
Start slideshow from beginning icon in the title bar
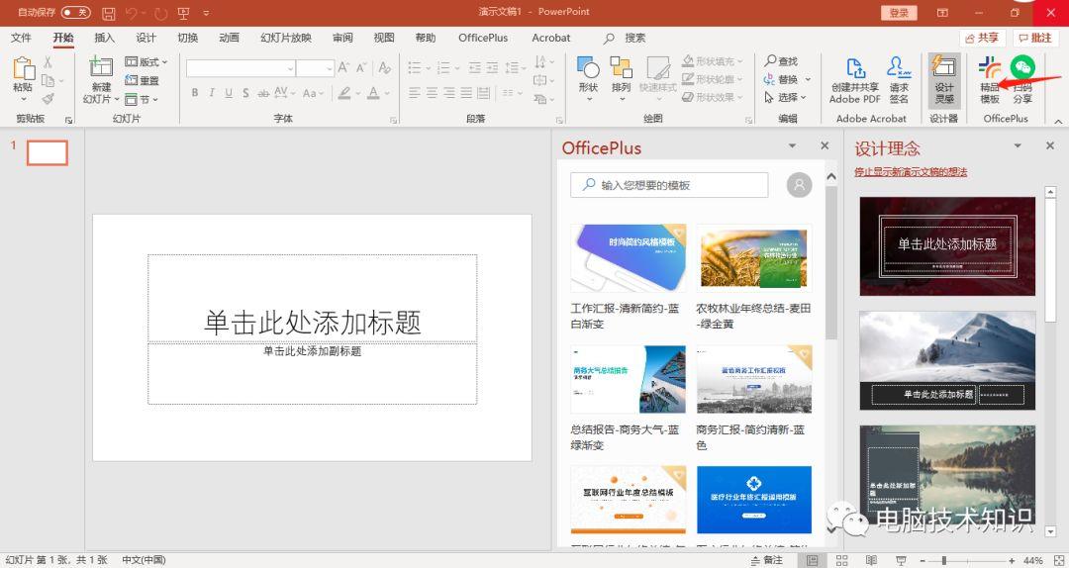click(183, 13)
